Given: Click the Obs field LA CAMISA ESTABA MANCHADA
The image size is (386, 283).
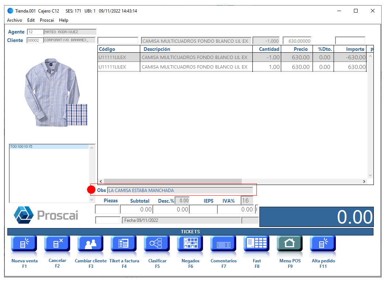Looking at the screenshot, I should [180, 190].
